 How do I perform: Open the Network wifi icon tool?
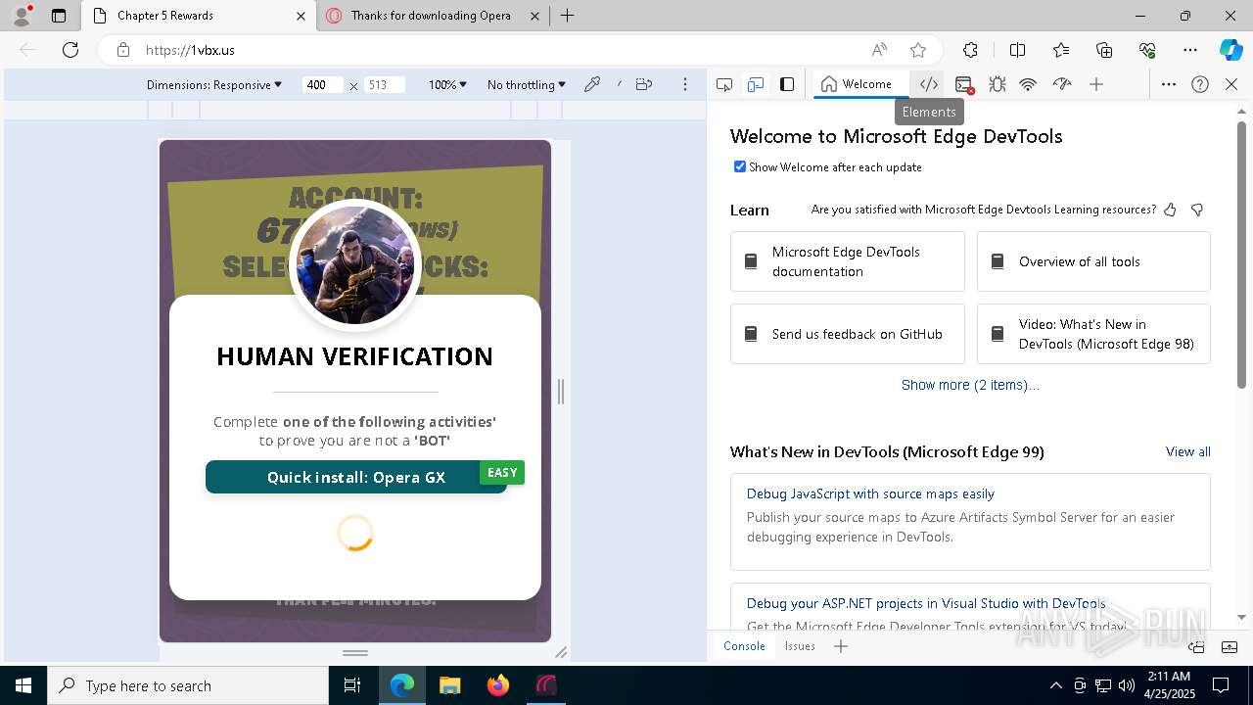[1028, 84]
